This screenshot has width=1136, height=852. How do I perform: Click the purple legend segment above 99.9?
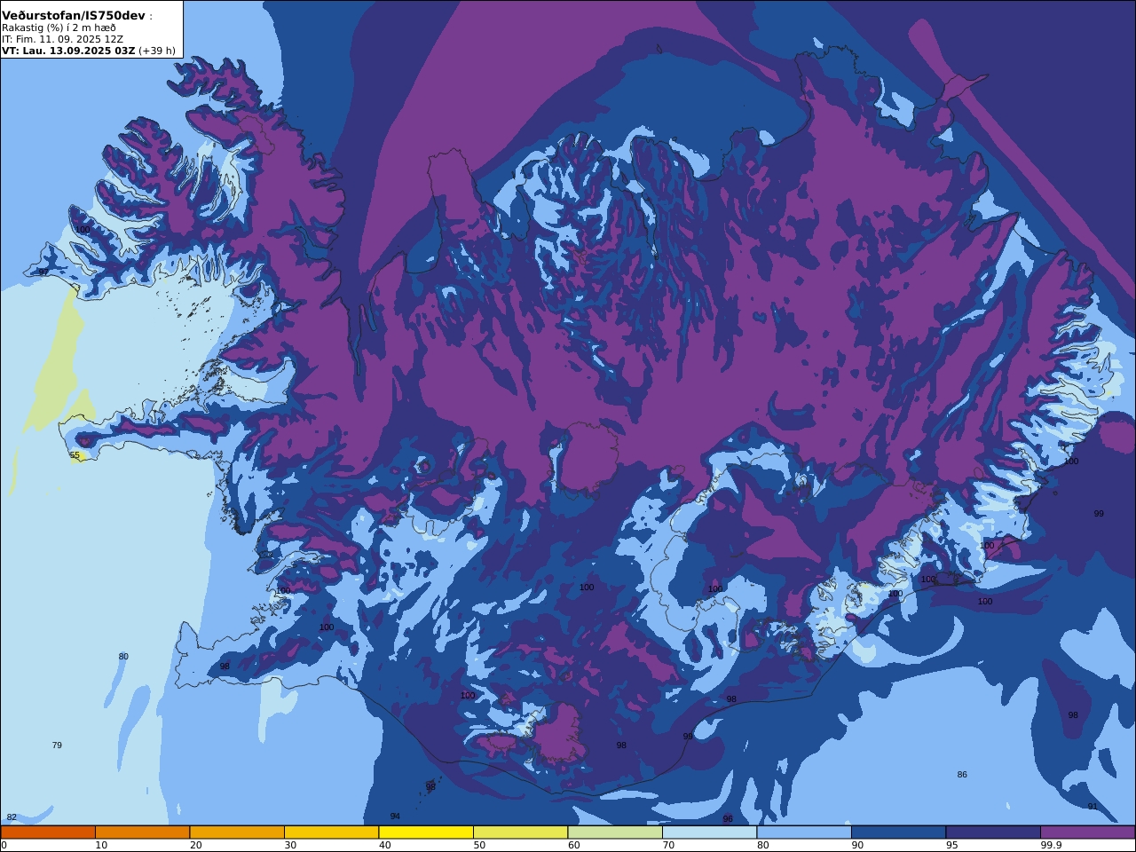tap(1087, 832)
